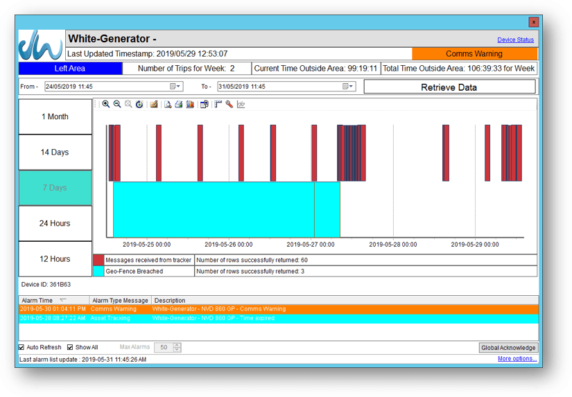The width and height of the screenshot is (572, 397).
Task: Click the Last Updated Timestamp text
Action: point(148,54)
